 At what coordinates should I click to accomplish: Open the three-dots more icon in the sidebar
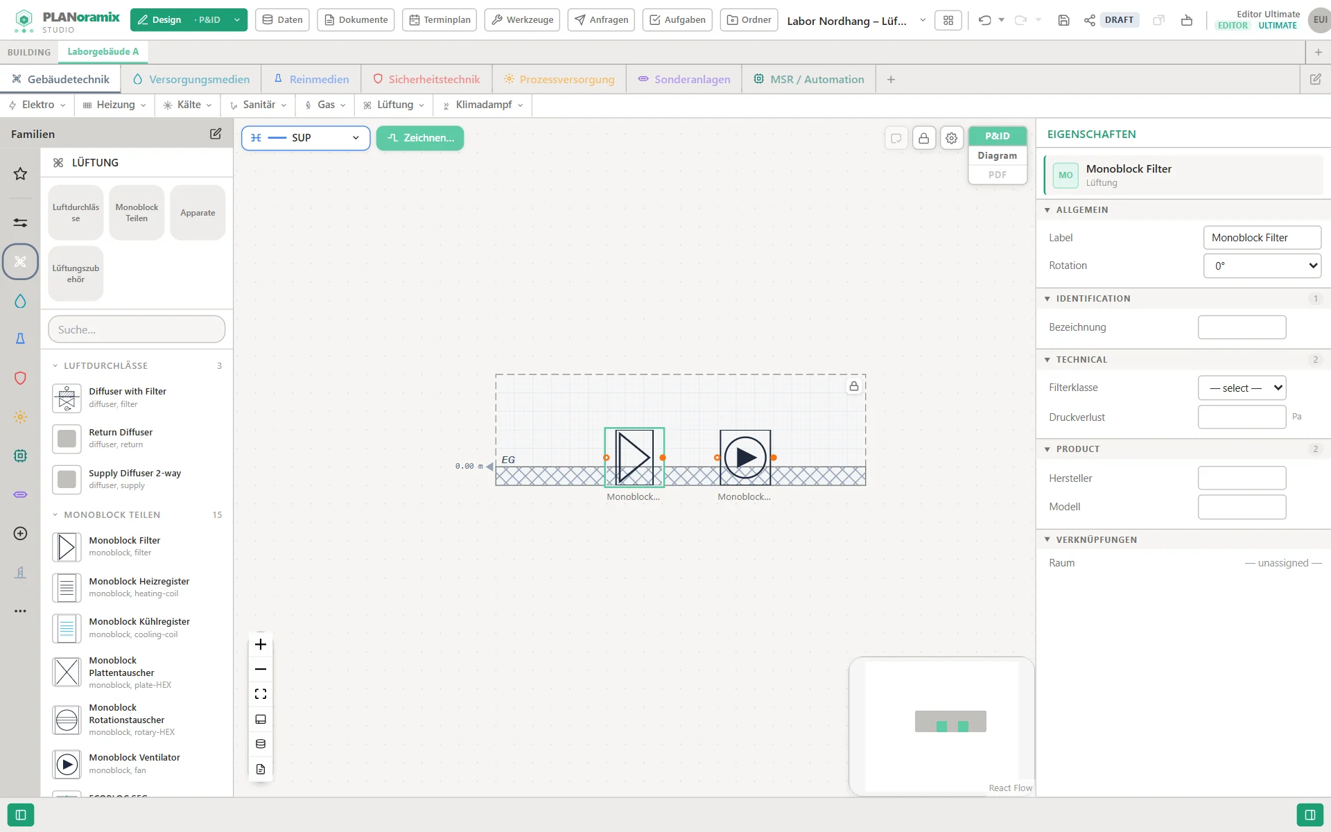coord(20,611)
